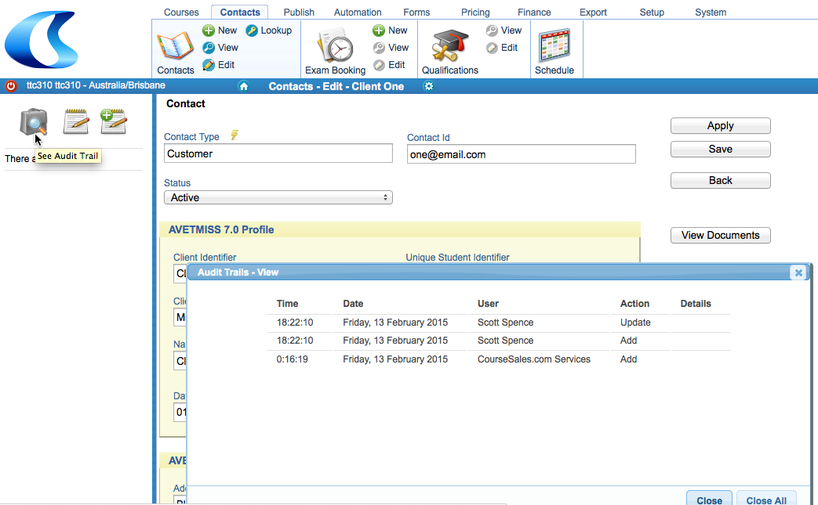Screen dimensions: 818x505
Task: Close the Audit Trails dialog with the X
Action: (x=798, y=272)
